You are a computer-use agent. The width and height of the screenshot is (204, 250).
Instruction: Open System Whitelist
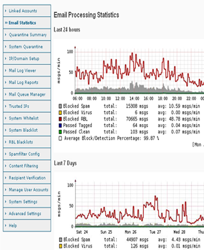[x=27, y=118]
